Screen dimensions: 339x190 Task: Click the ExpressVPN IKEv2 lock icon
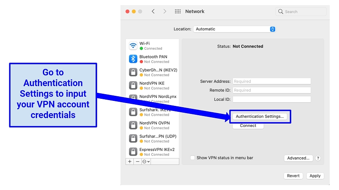(133, 152)
